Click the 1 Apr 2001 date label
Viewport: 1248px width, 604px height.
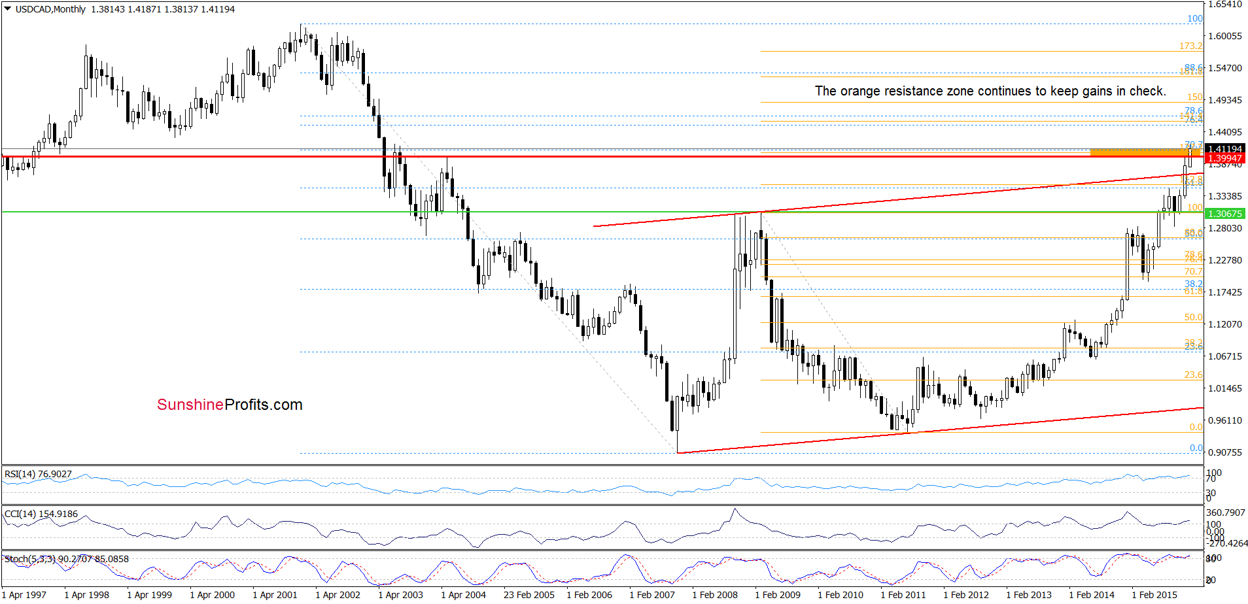pos(275,595)
